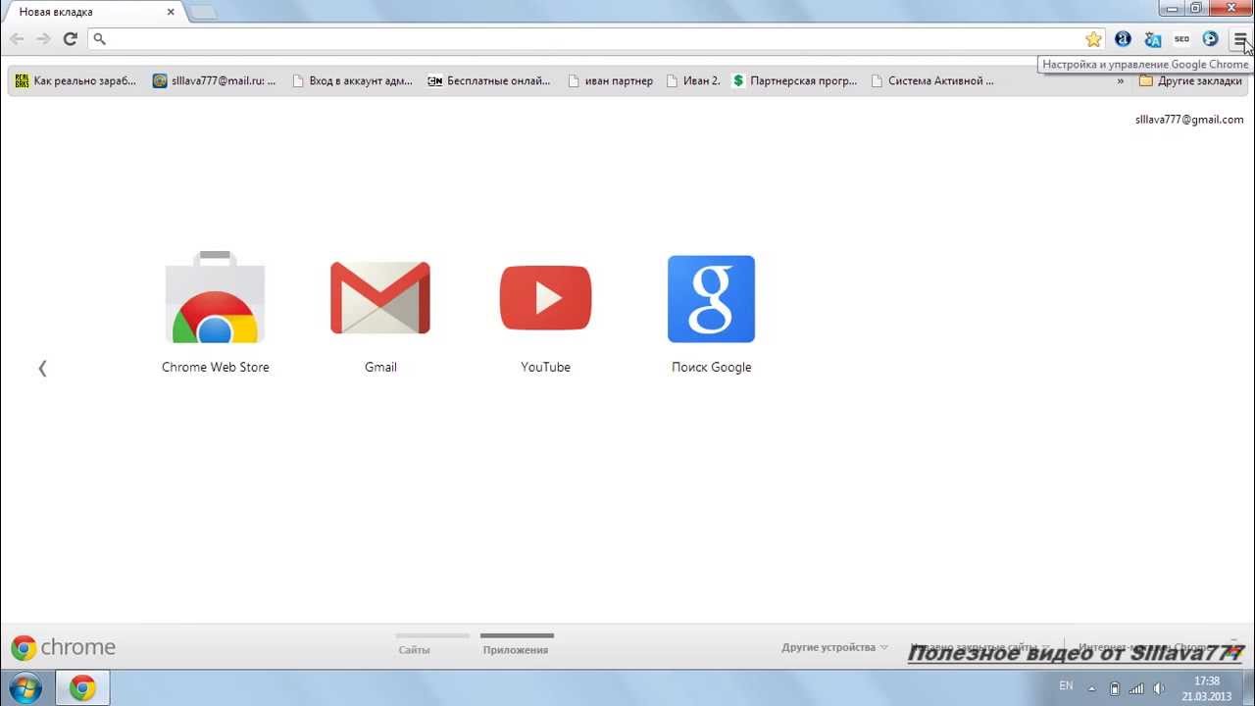Bookmark this page with the star icon
Image resolution: width=1255 pixels, height=706 pixels.
click(x=1093, y=39)
